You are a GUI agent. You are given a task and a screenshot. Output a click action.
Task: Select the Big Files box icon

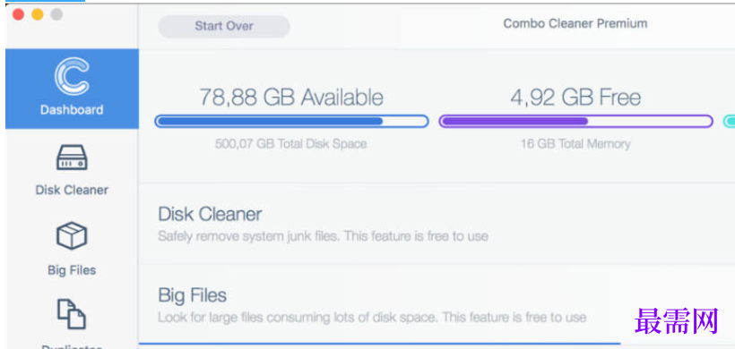coord(72,235)
